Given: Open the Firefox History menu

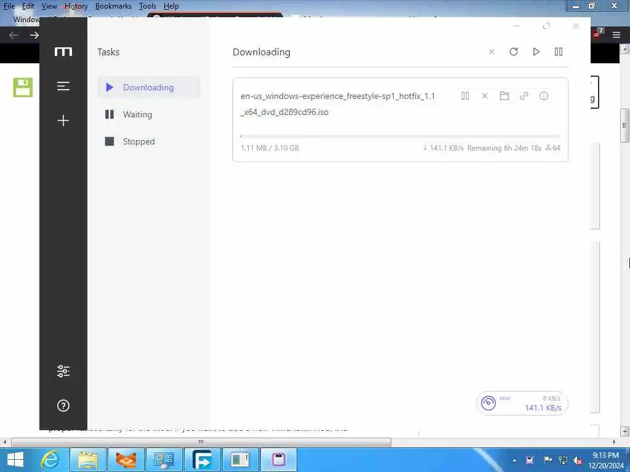Looking at the screenshot, I should click(x=76, y=6).
